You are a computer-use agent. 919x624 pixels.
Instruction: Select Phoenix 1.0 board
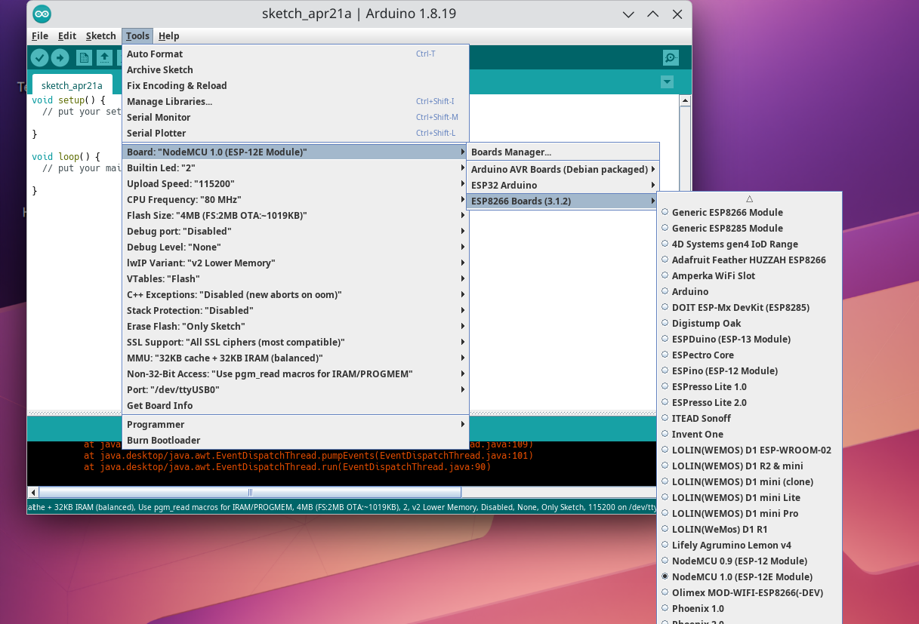(749, 608)
